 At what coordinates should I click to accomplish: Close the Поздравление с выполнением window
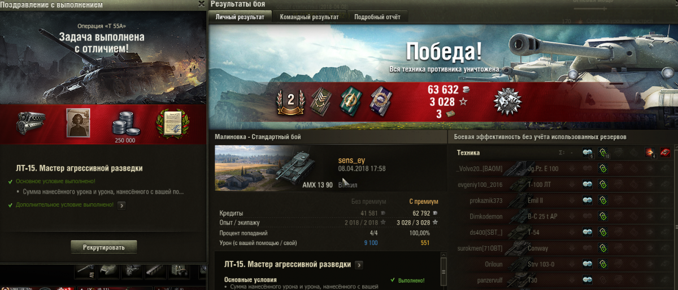coord(202,4)
